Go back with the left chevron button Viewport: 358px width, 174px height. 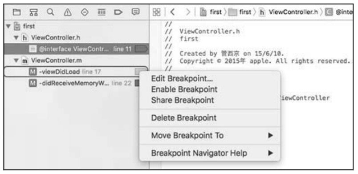click(x=173, y=12)
